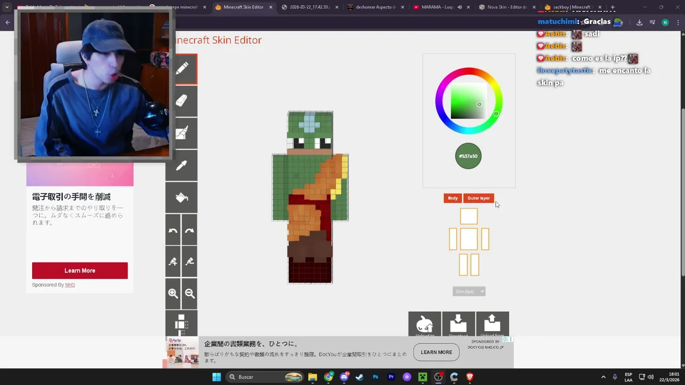Click the AdChoices info icon on banner
The height and width of the screenshot is (385, 685).
[x=505, y=340]
